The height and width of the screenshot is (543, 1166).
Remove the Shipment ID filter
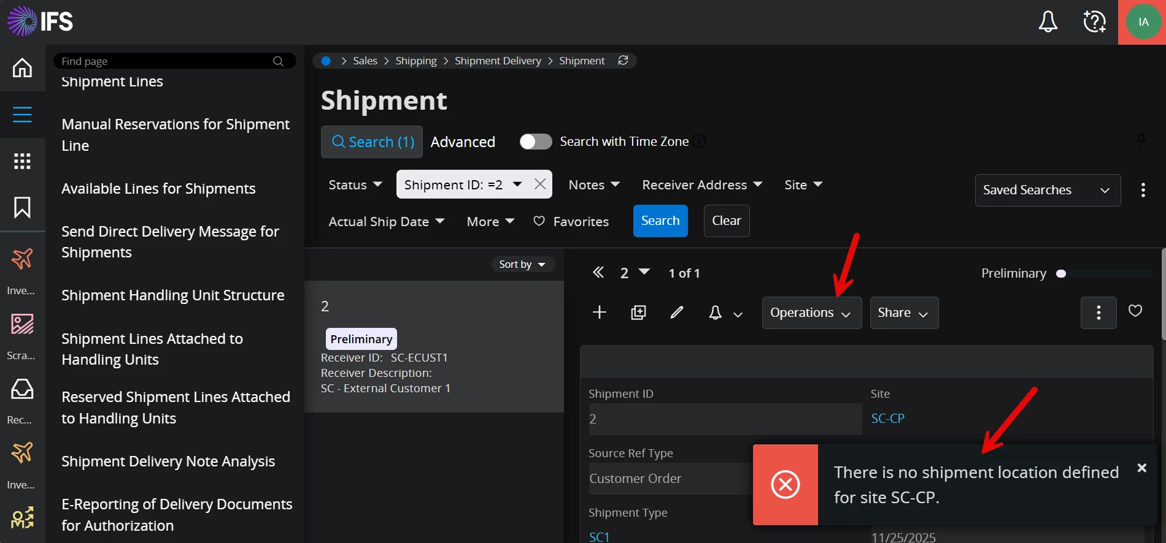(x=540, y=184)
